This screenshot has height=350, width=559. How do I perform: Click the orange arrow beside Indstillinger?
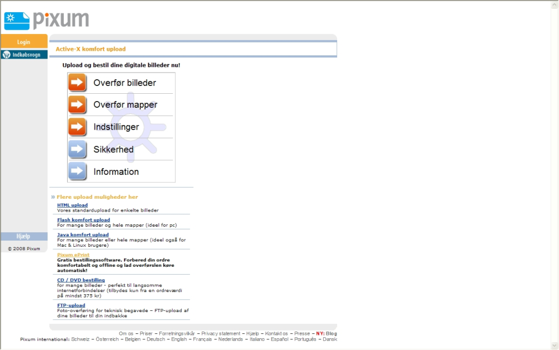click(x=77, y=127)
